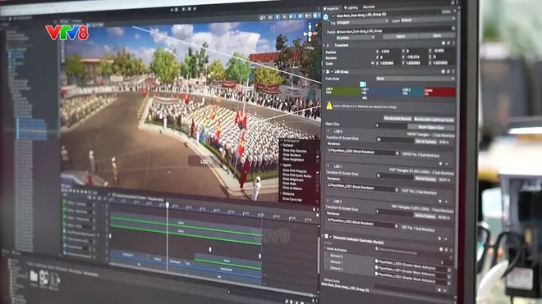Switch to the Lighting tab
542x304 pixels.
coord(351,7)
